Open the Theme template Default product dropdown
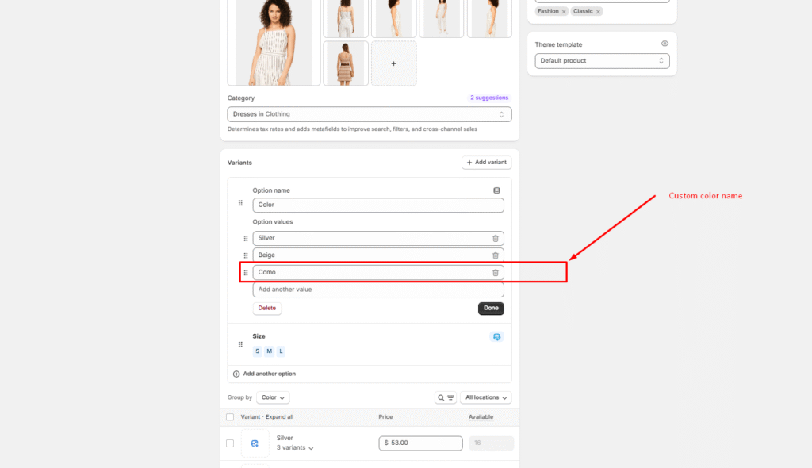This screenshot has width=812, height=468. coord(602,61)
